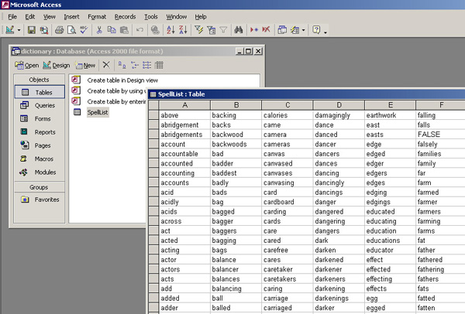
Task: Run the Spelling check icon
Action: pyautogui.click(x=84, y=30)
